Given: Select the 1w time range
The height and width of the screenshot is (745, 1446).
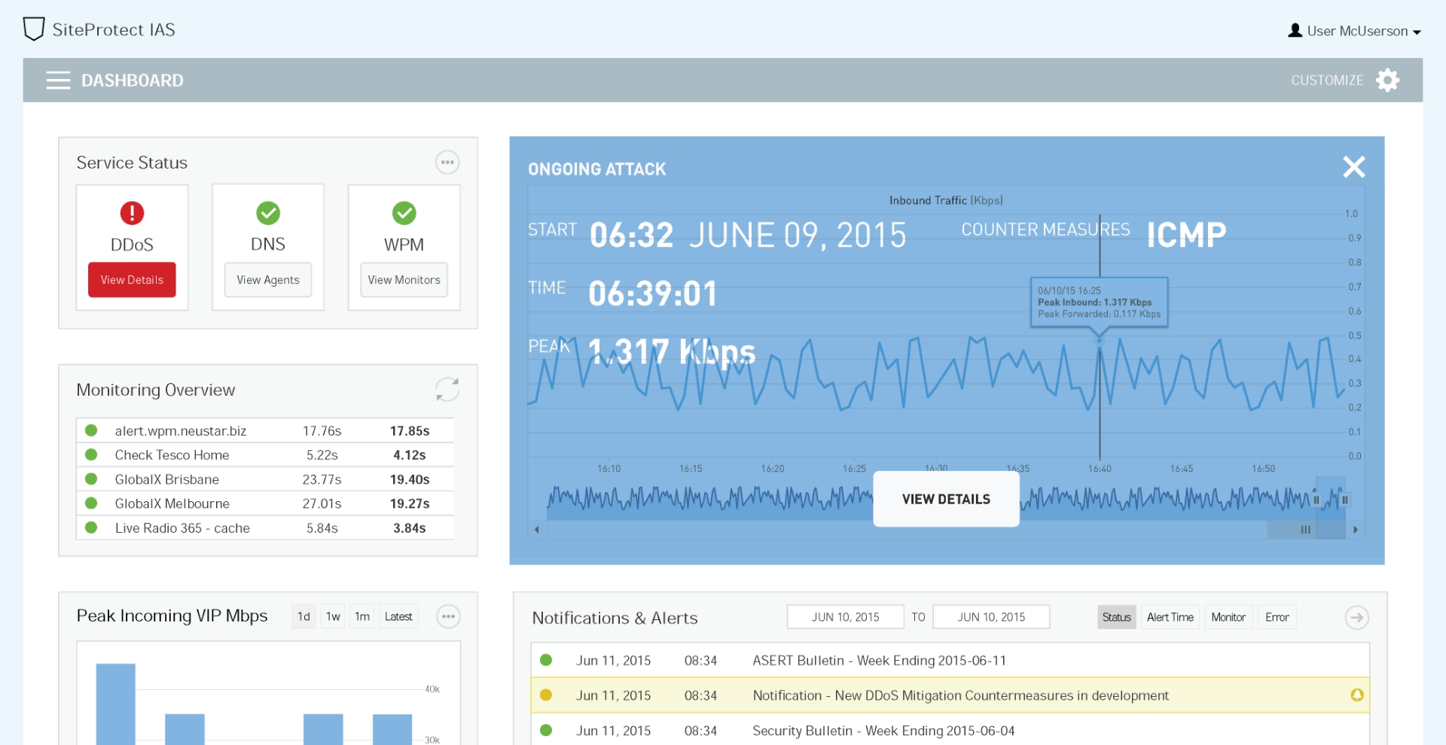Looking at the screenshot, I should [x=333, y=616].
